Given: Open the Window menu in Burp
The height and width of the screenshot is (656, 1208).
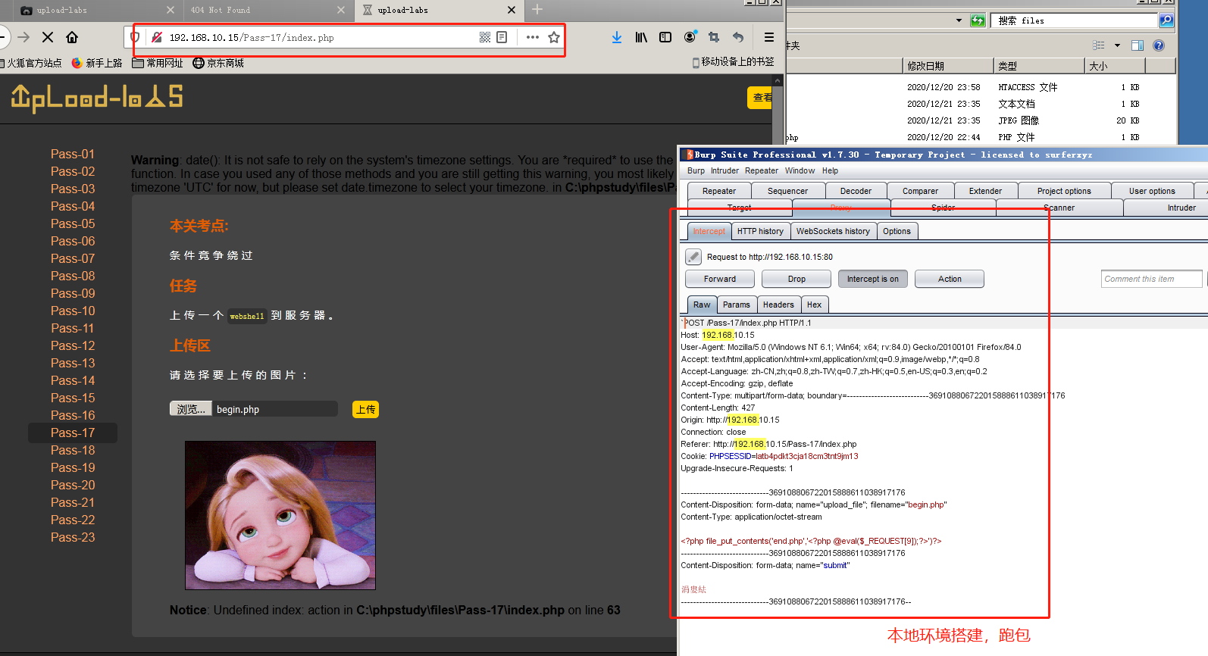Looking at the screenshot, I should 800,170.
